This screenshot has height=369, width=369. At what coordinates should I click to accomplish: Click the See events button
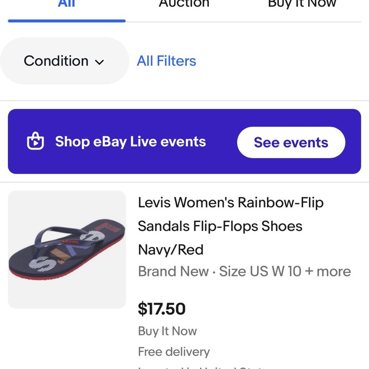click(291, 142)
